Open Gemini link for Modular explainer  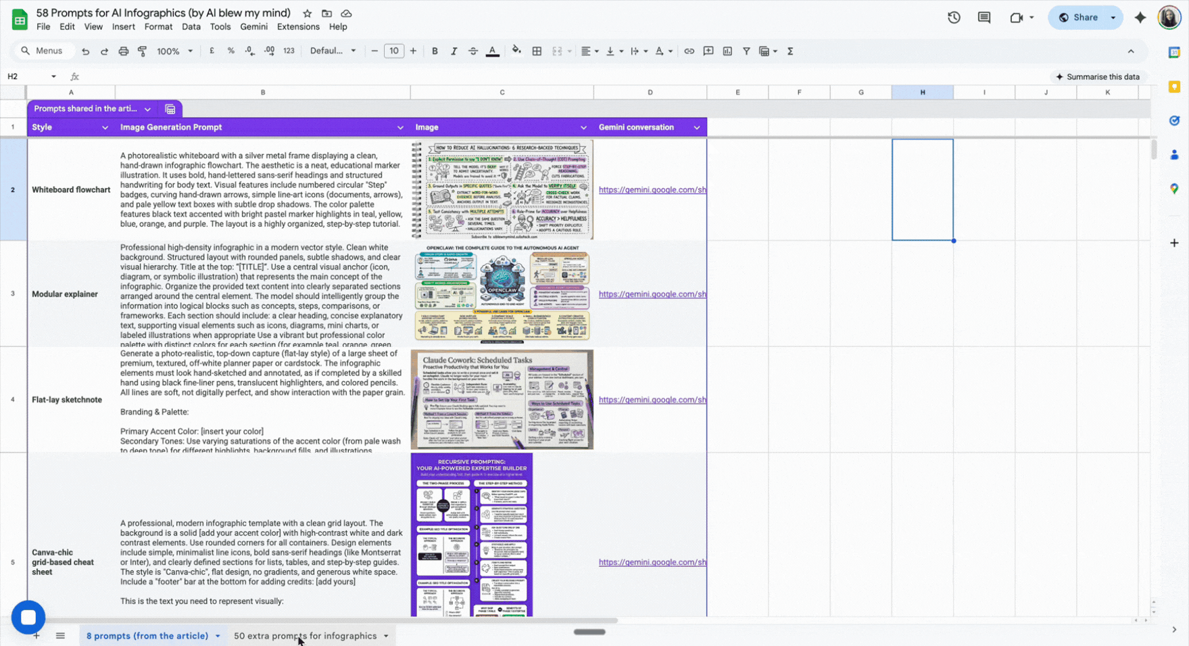coord(652,294)
